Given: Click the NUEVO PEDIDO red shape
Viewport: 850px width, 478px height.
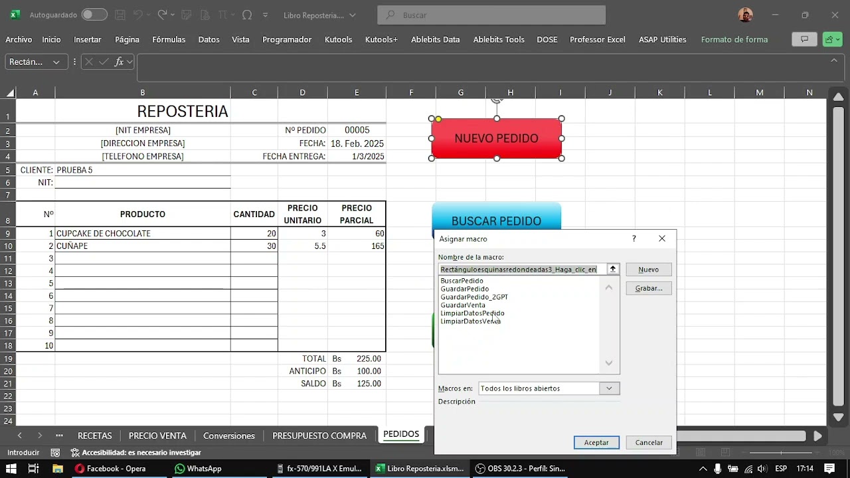Looking at the screenshot, I should (497, 138).
